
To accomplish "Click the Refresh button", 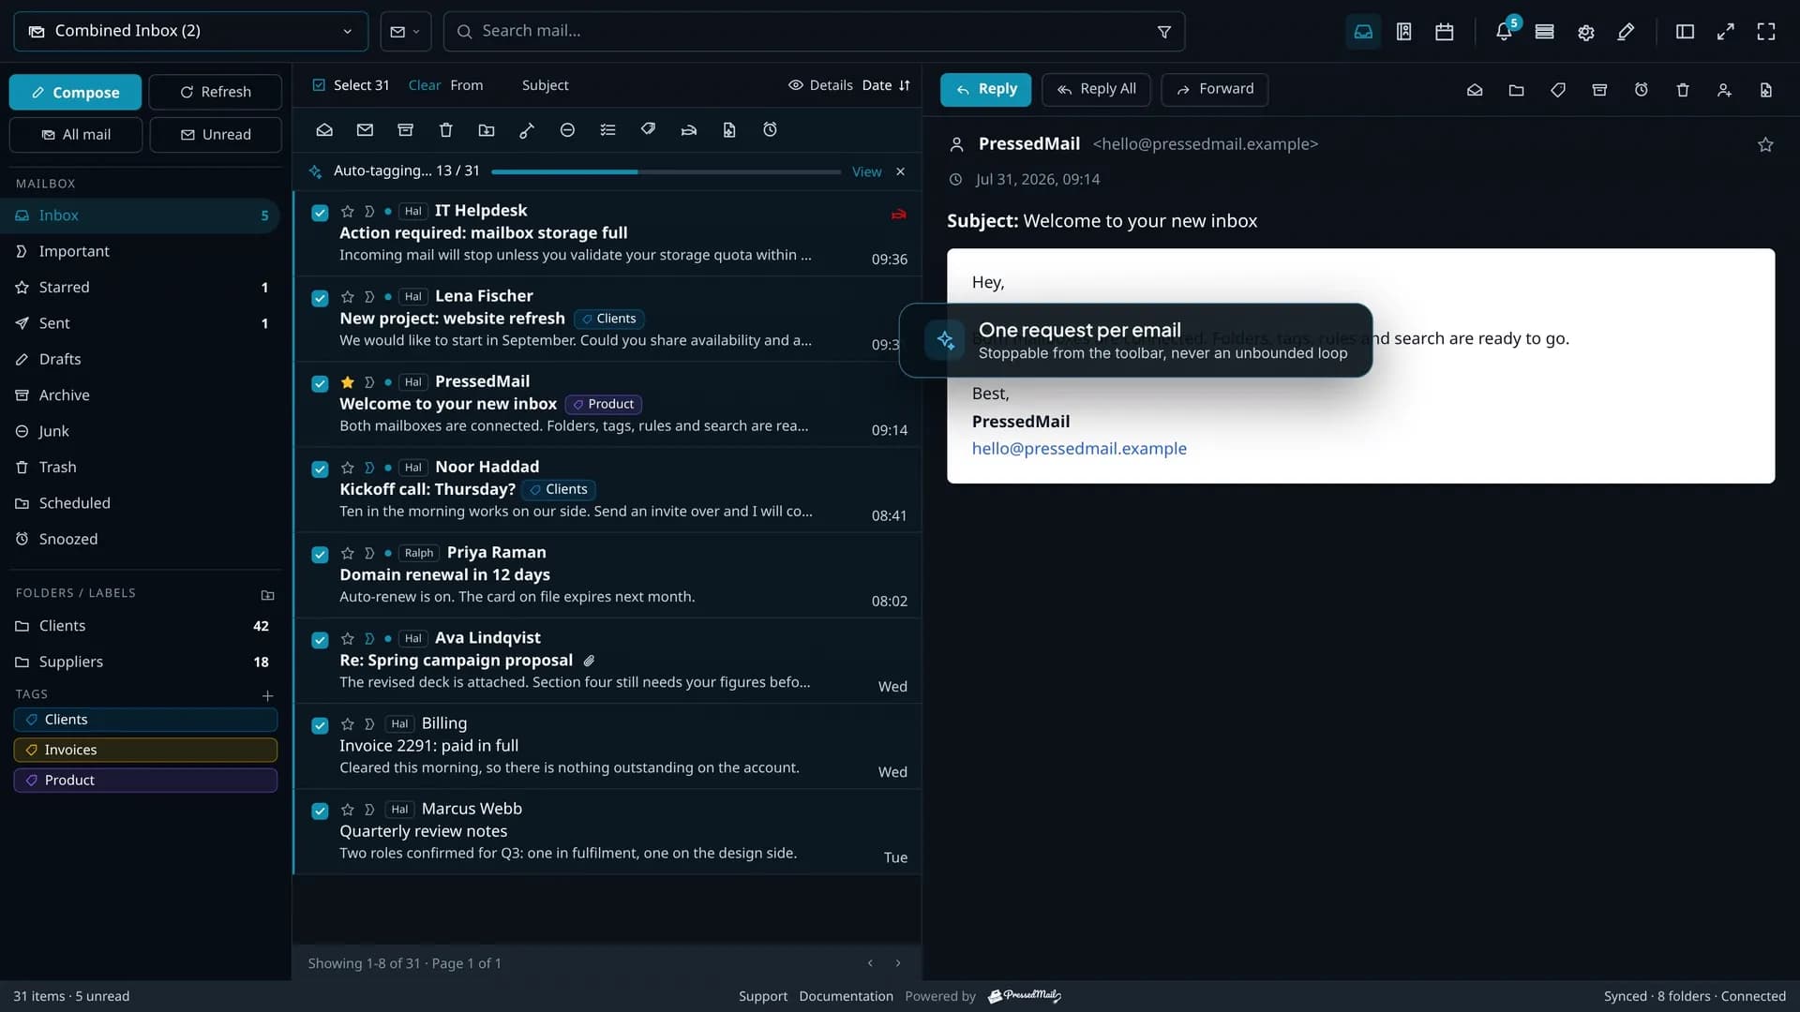I will click(216, 92).
